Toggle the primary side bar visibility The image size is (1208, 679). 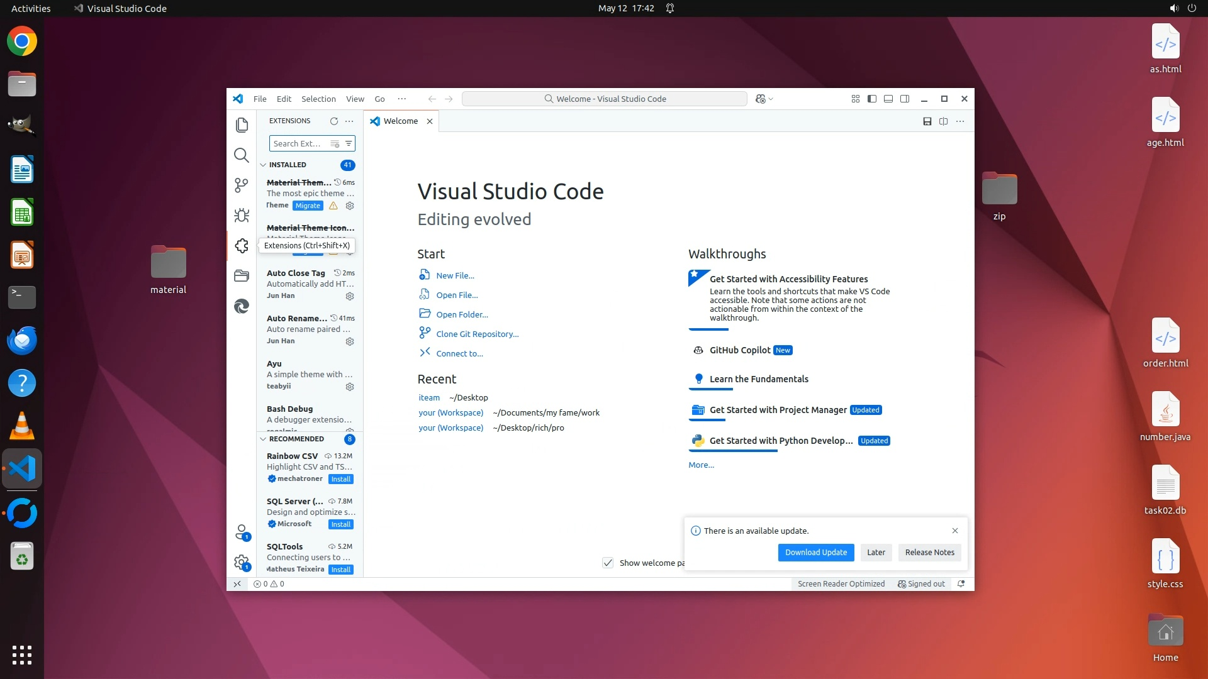[x=872, y=99]
